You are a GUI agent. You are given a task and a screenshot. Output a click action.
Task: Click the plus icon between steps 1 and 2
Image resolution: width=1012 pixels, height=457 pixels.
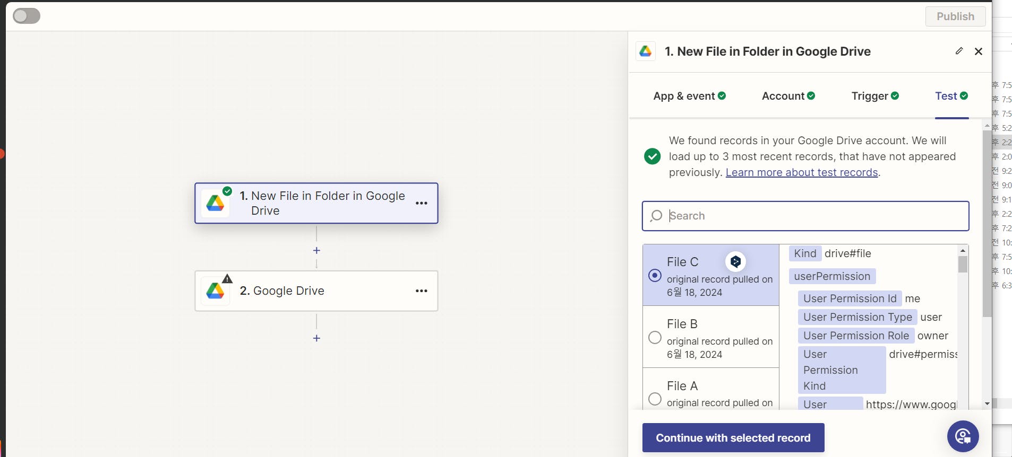point(316,250)
